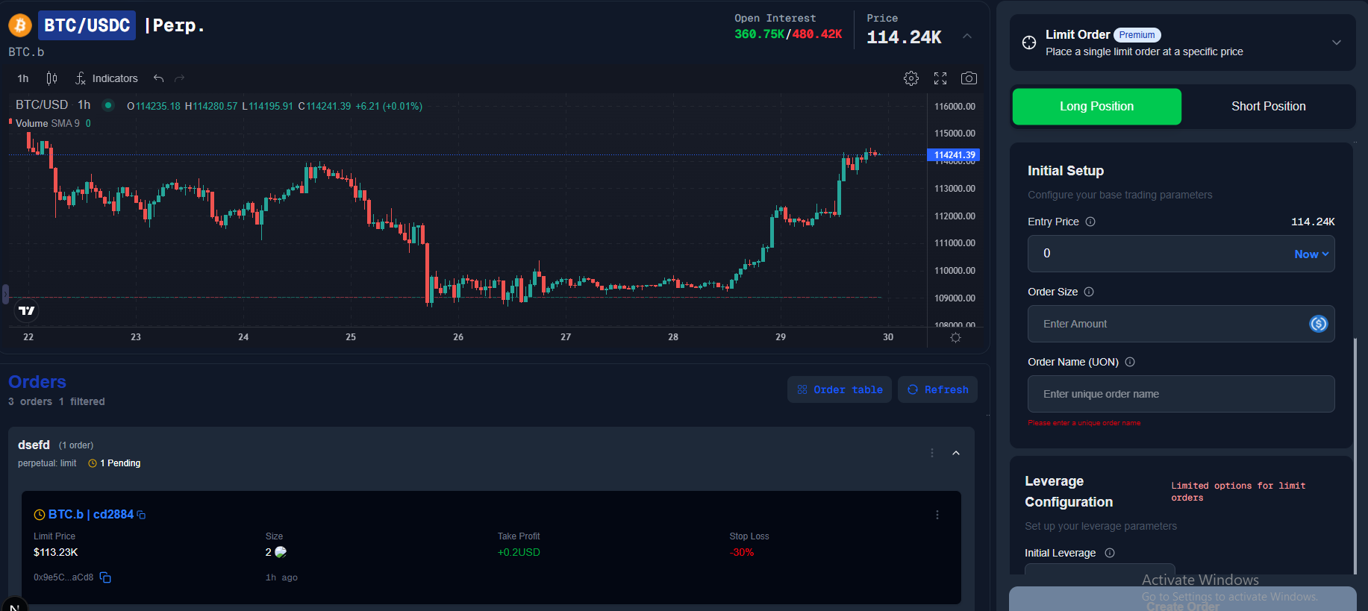The height and width of the screenshot is (611, 1368).
Task: Open chart settings gear icon
Action: coord(911,78)
